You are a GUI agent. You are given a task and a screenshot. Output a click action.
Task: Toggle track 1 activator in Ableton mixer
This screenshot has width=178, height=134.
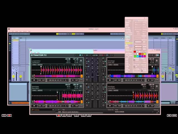point(14,76)
